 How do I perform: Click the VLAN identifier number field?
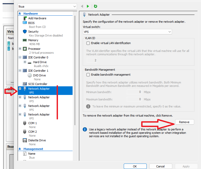(92, 60)
